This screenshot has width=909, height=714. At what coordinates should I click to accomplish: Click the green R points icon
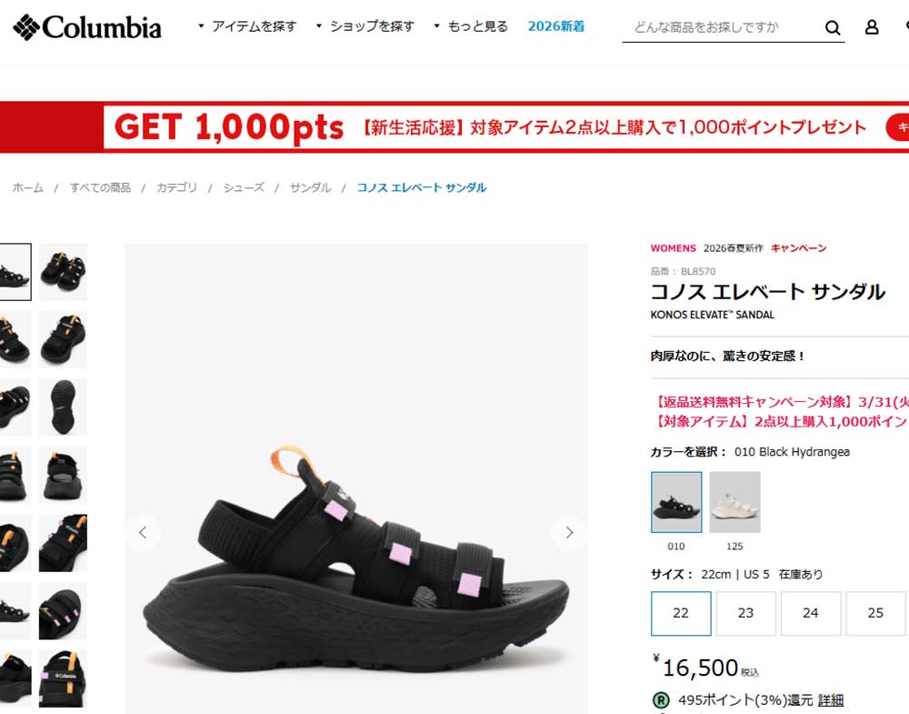click(661, 700)
